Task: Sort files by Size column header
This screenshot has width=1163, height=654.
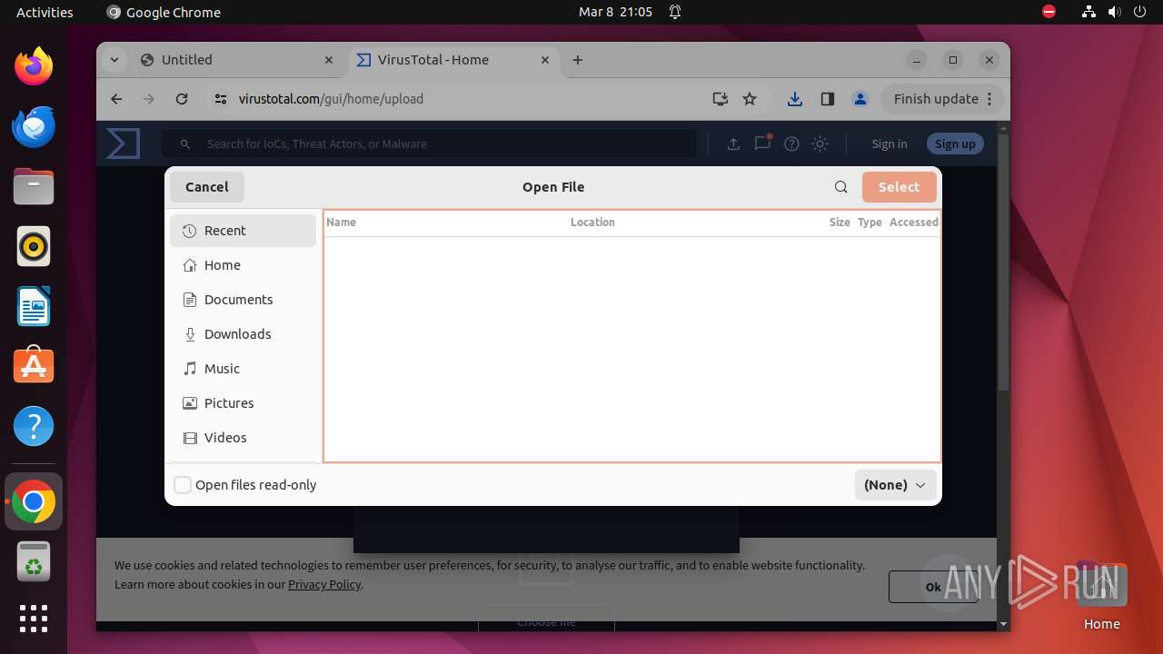Action: point(840,222)
